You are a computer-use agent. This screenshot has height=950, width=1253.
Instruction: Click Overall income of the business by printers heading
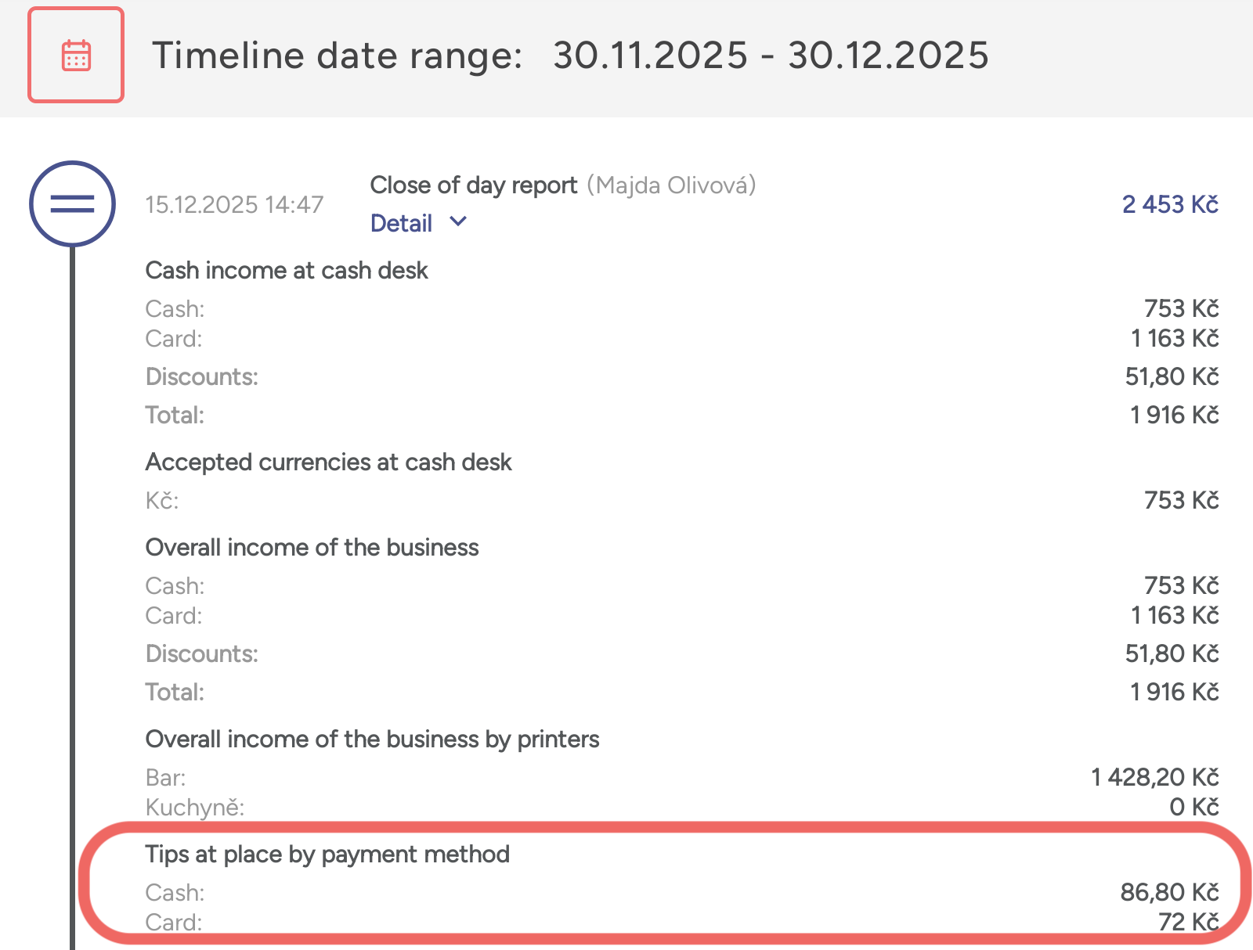[x=372, y=739]
